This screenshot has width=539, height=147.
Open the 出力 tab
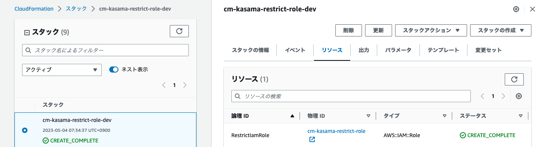tap(364, 50)
